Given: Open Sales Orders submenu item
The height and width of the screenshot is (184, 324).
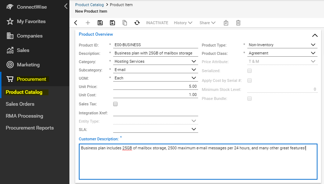Looking at the screenshot, I should click(20, 104).
